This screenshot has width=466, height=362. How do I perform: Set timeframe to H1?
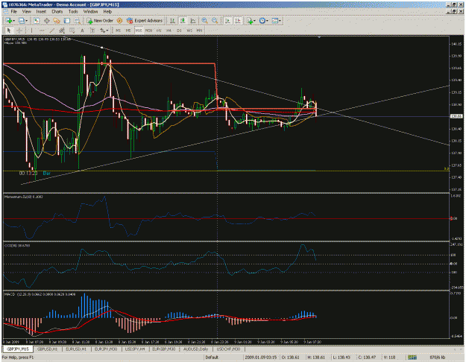pyautogui.click(x=159, y=31)
